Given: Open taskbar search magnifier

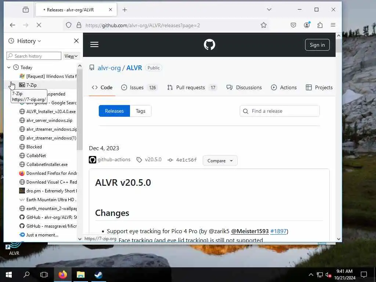Looking at the screenshot, I should click(26, 275).
